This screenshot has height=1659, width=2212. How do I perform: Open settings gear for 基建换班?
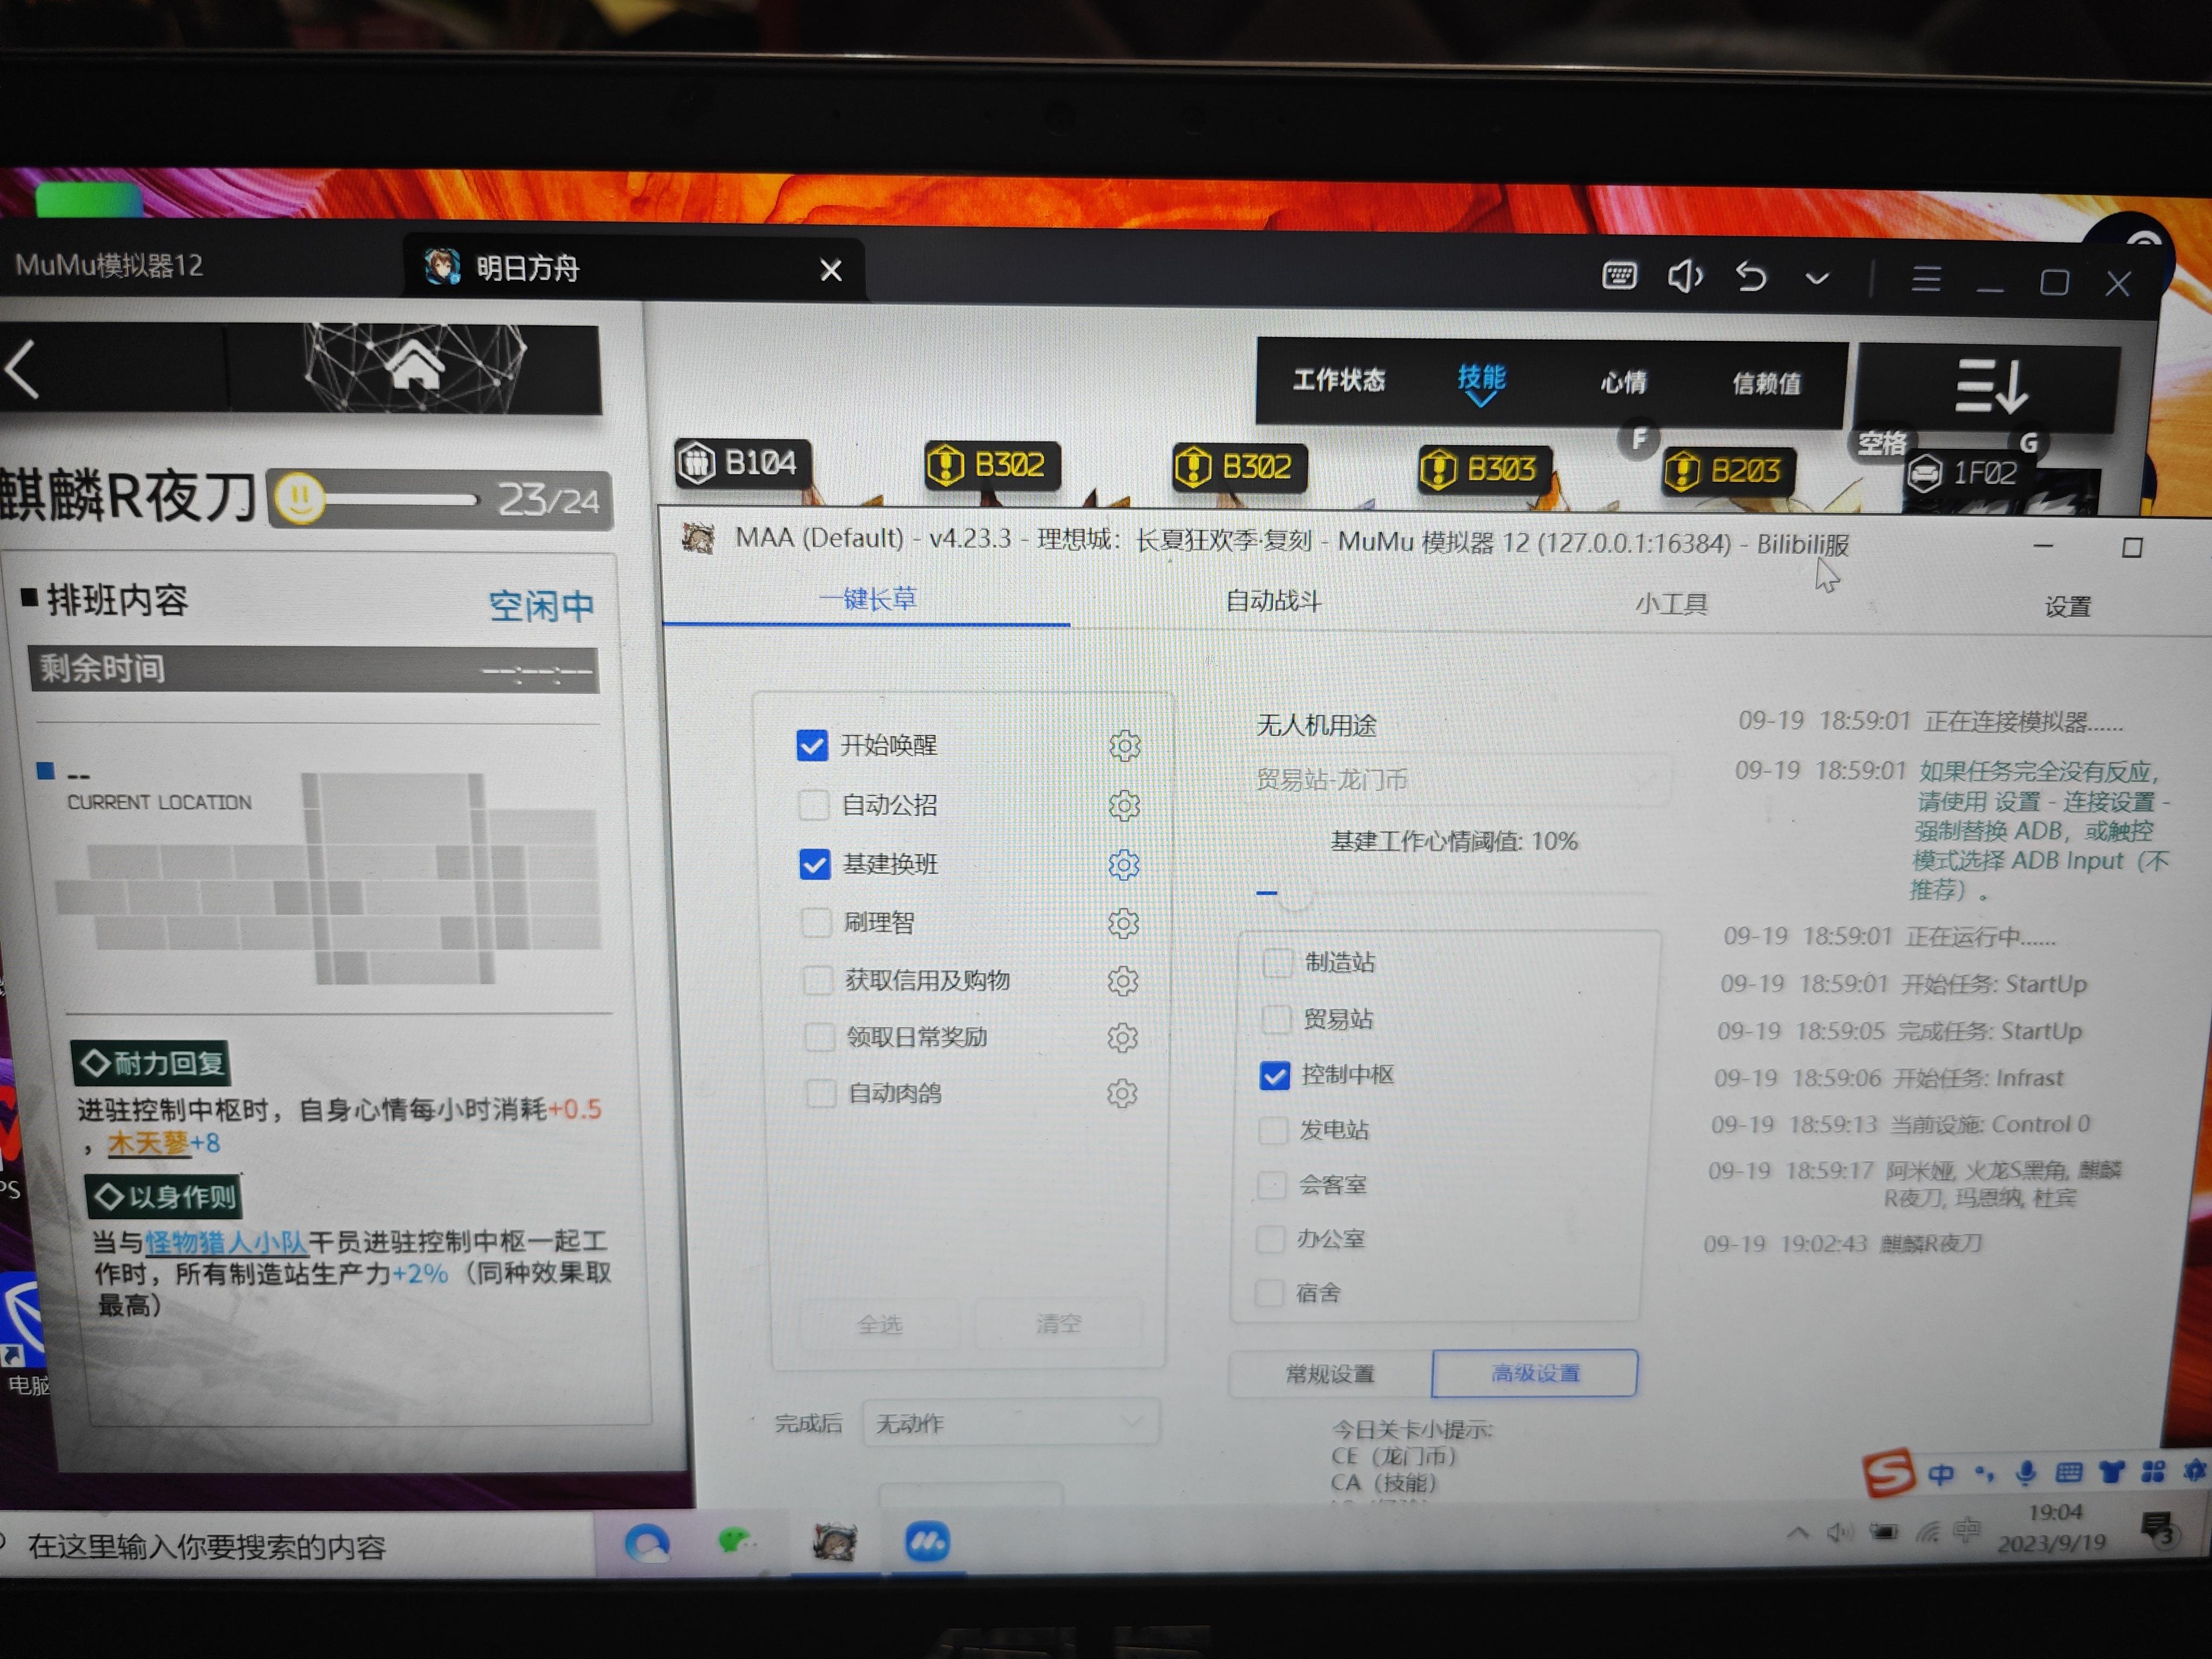coord(1123,864)
